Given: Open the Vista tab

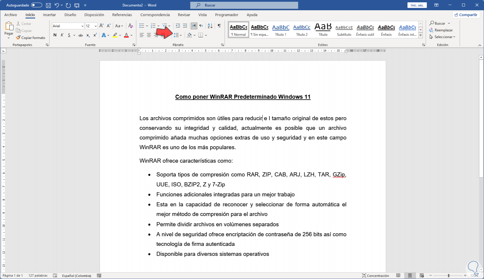Looking at the screenshot, I should tap(202, 15).
